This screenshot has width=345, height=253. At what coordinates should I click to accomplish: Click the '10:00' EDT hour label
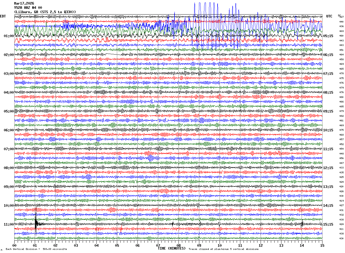click(9, 206)
